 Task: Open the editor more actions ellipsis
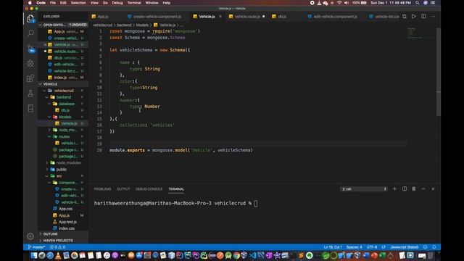pos(433,16)
